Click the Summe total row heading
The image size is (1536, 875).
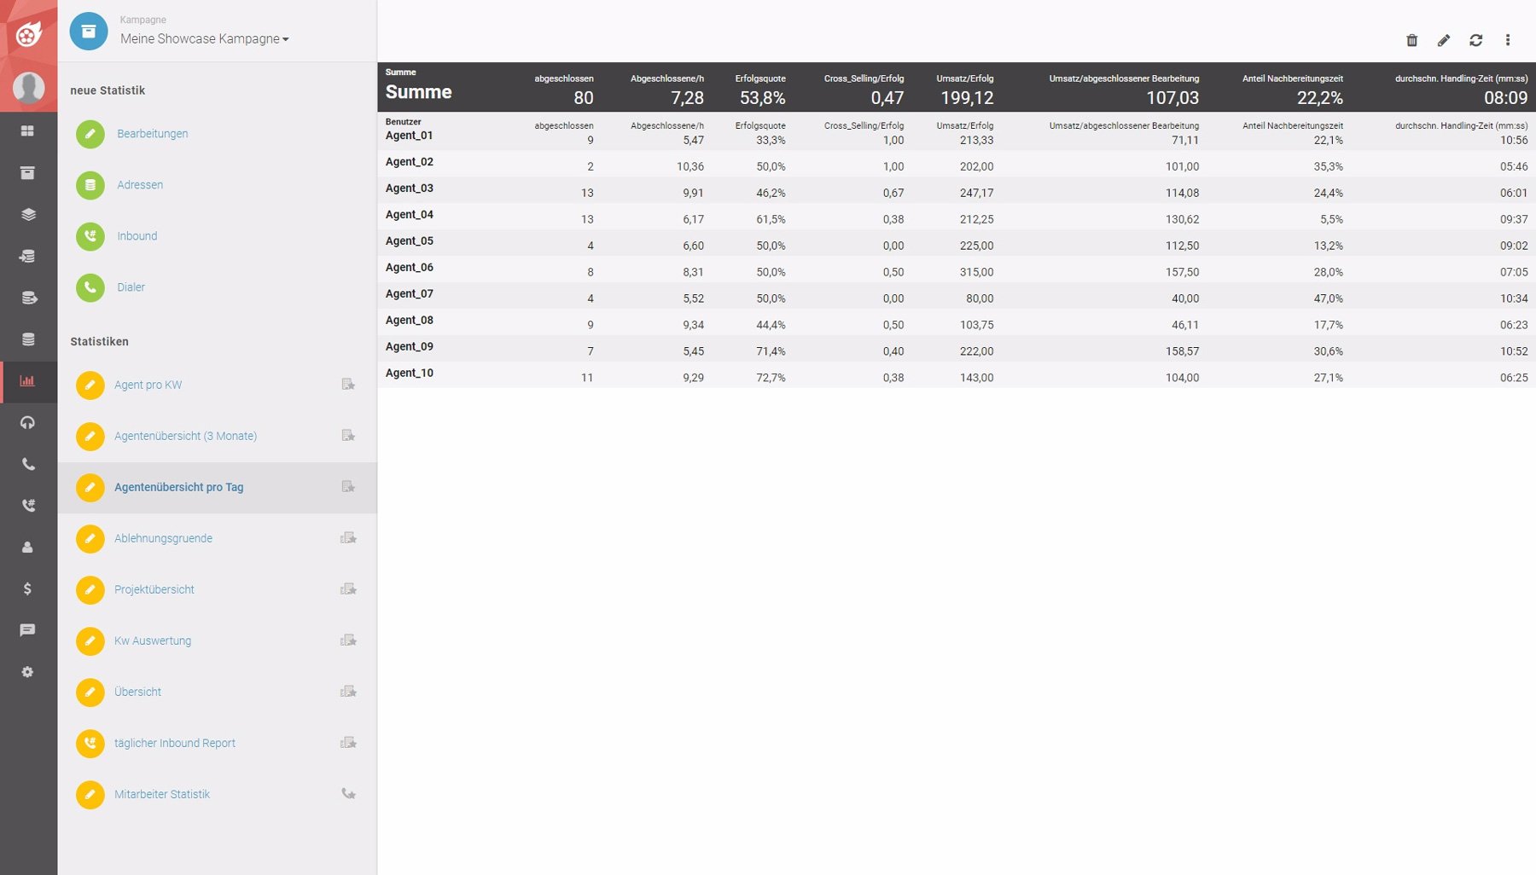coord(419,92)
